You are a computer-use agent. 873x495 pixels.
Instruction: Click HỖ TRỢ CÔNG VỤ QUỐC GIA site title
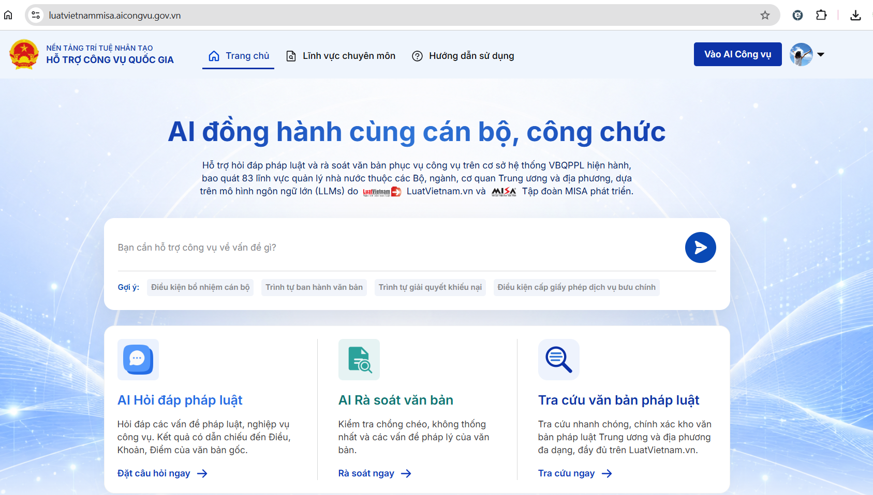pos(110,60)
